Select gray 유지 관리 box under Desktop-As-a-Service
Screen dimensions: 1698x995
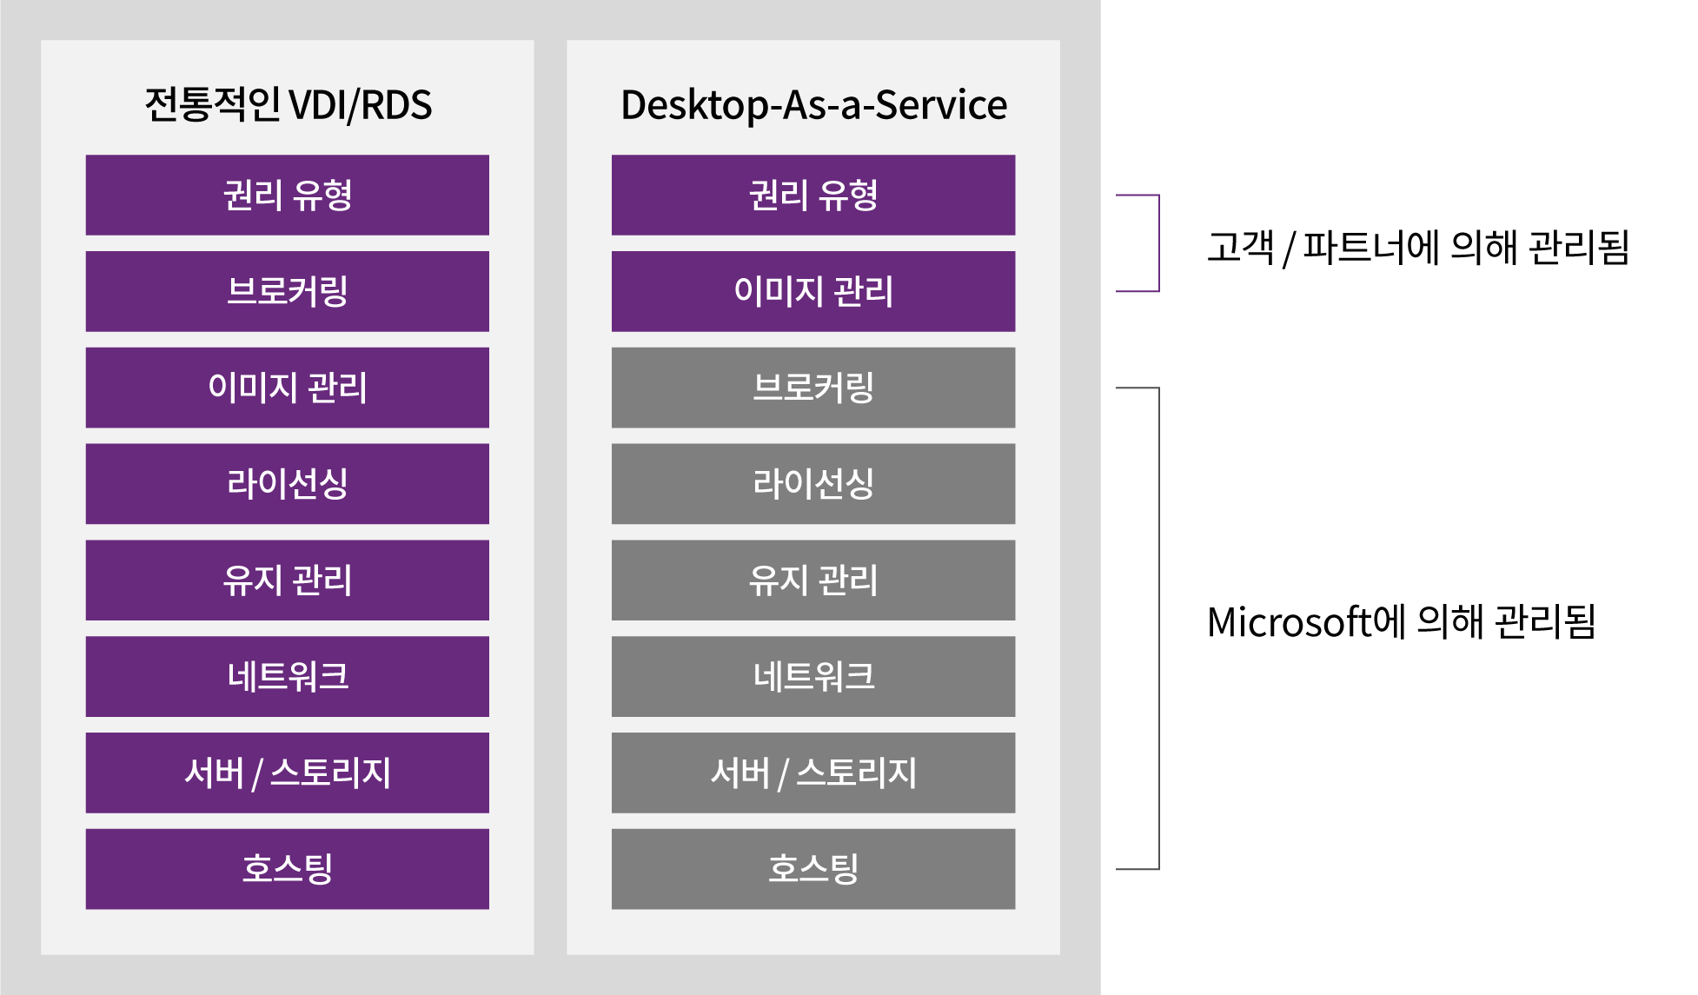(813, 580)
